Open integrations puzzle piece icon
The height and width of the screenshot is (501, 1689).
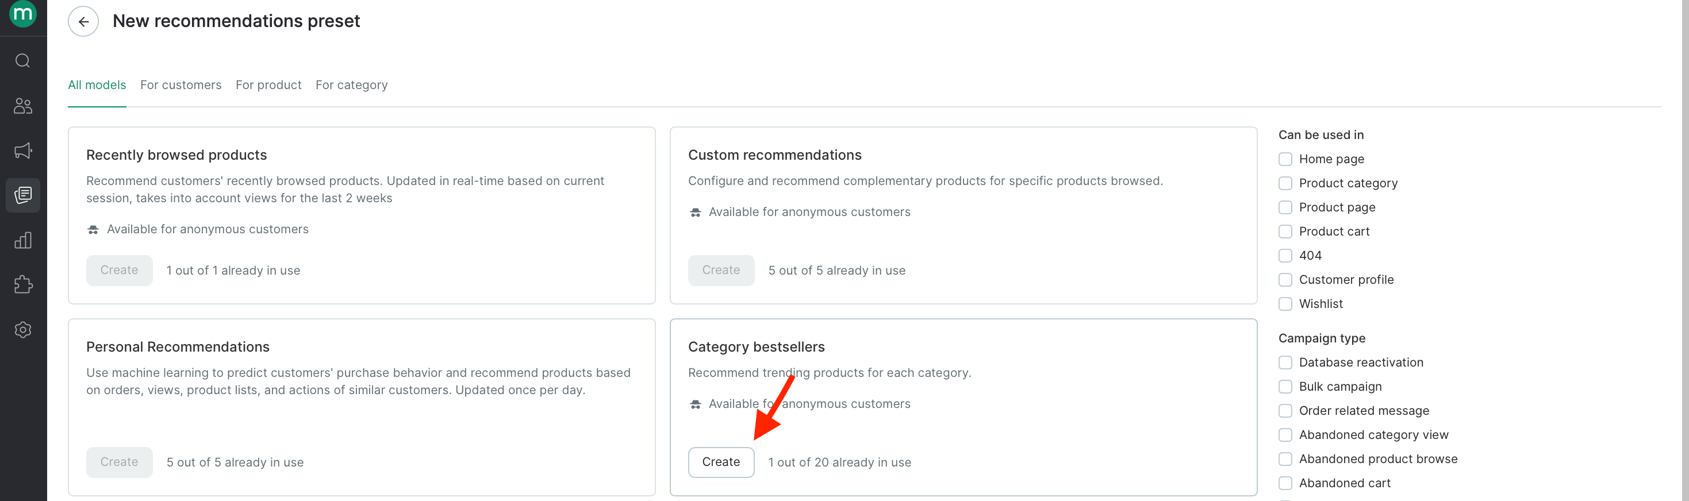coord(23,284)
